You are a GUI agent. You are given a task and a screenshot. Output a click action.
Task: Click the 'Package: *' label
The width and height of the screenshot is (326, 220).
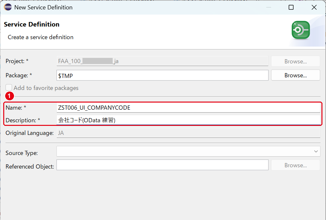19,75
